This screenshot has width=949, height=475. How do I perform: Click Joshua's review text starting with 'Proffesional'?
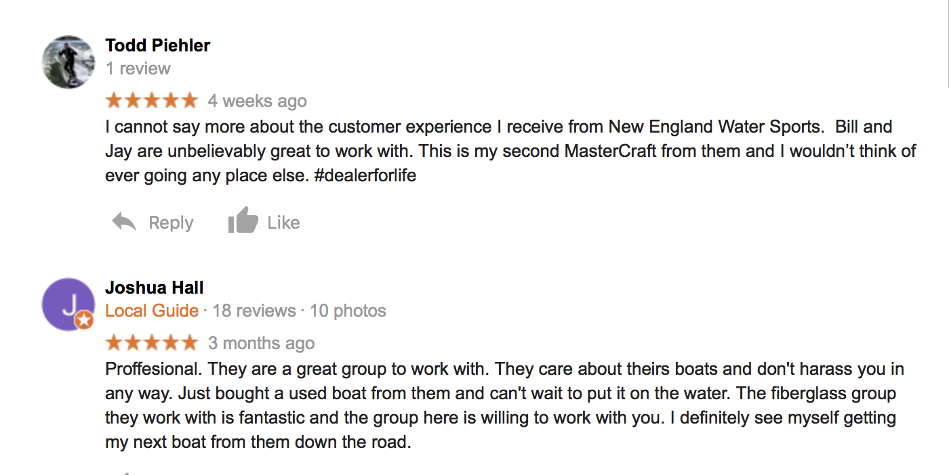[x=505, y=407]
